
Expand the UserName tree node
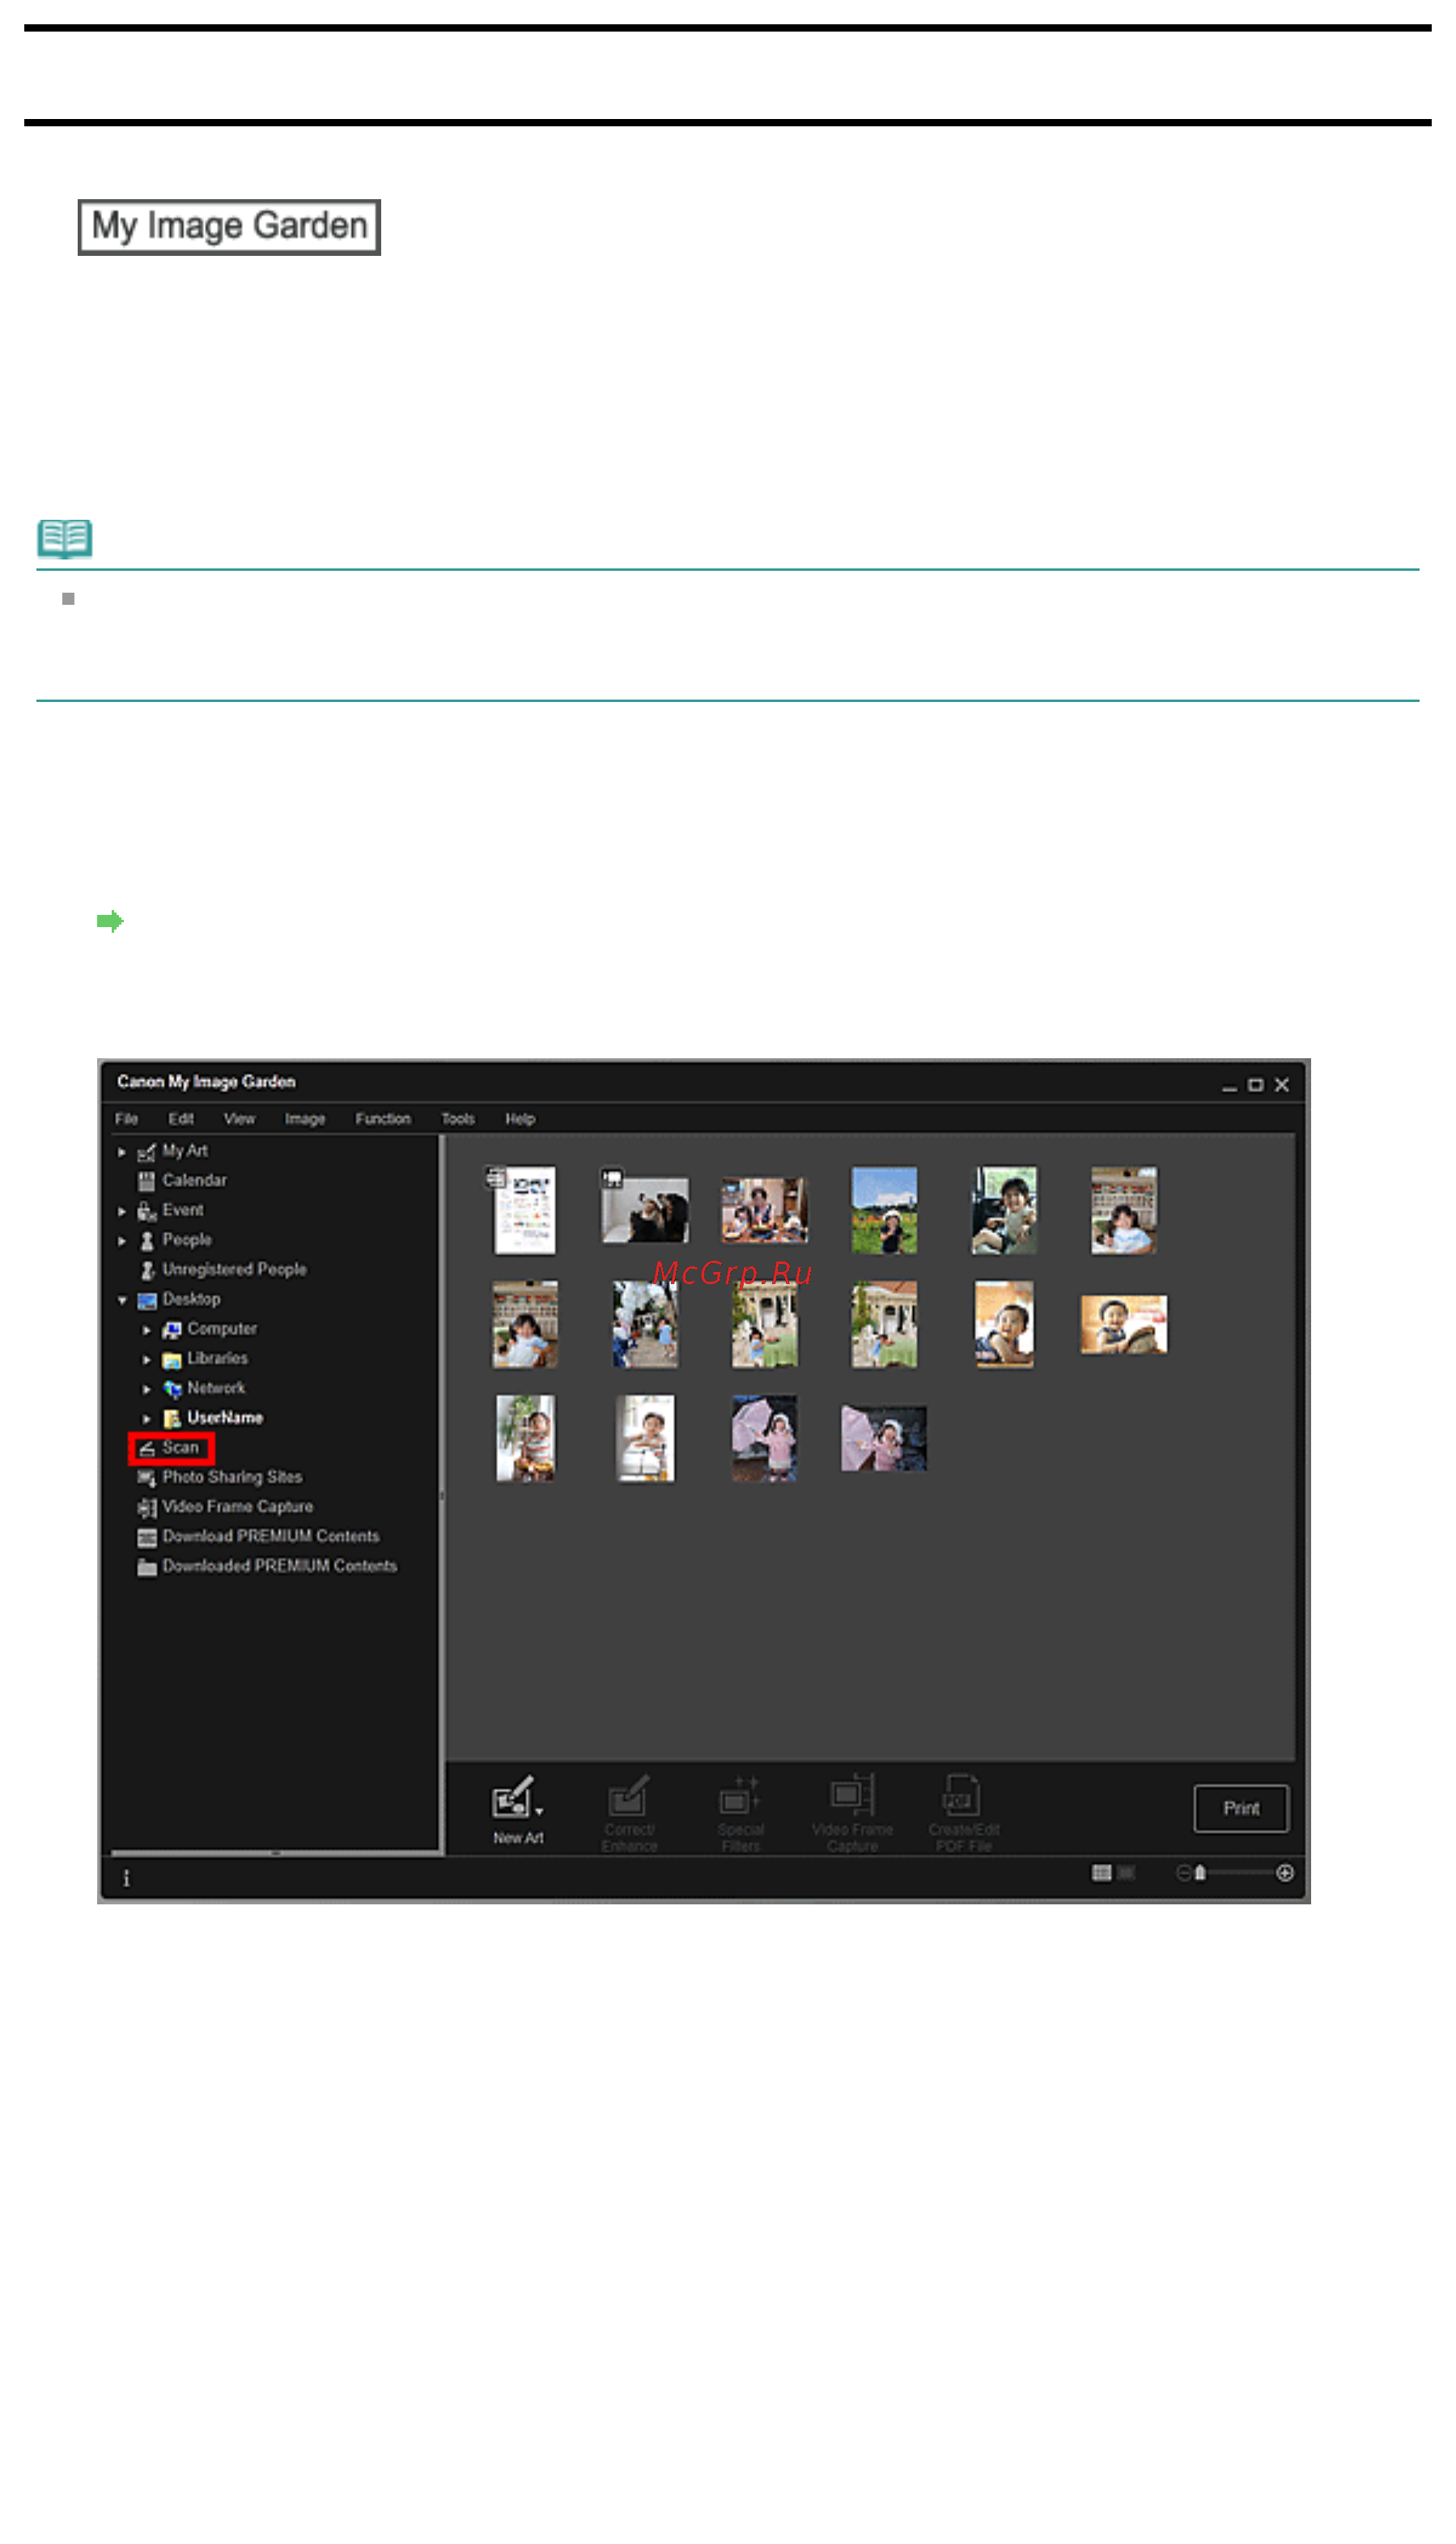(x=147, y=1419)
